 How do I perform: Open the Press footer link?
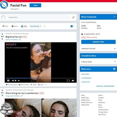coord(100,100)
